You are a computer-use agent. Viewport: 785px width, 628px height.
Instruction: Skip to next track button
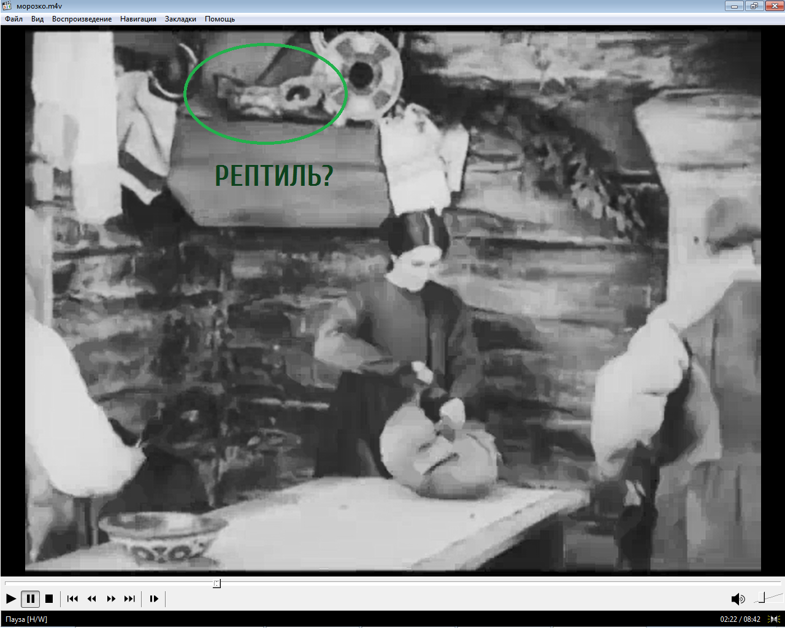coord(129,599)
